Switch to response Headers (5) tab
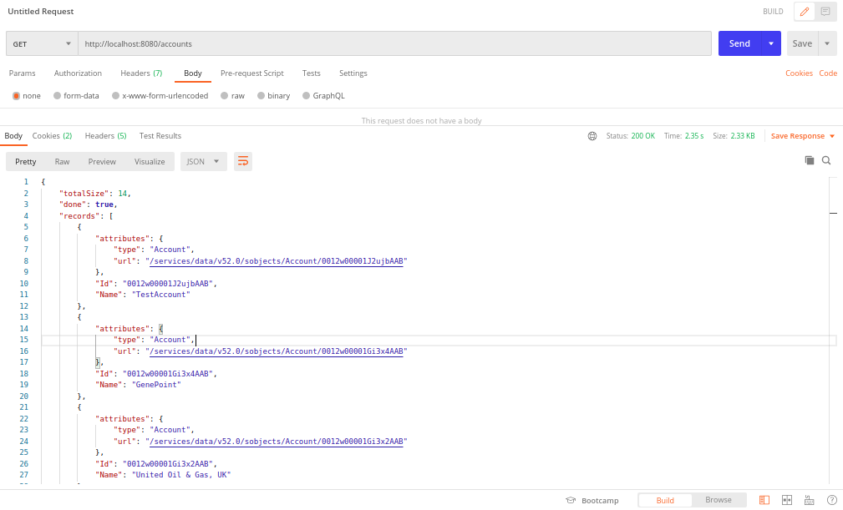Image resolution: width=843 pixels, height=510 pixels. pos(105,136)
